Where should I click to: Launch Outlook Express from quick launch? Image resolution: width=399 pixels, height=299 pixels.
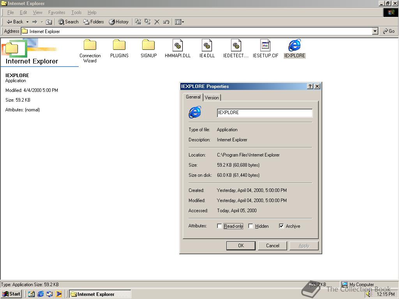(49, 294)
